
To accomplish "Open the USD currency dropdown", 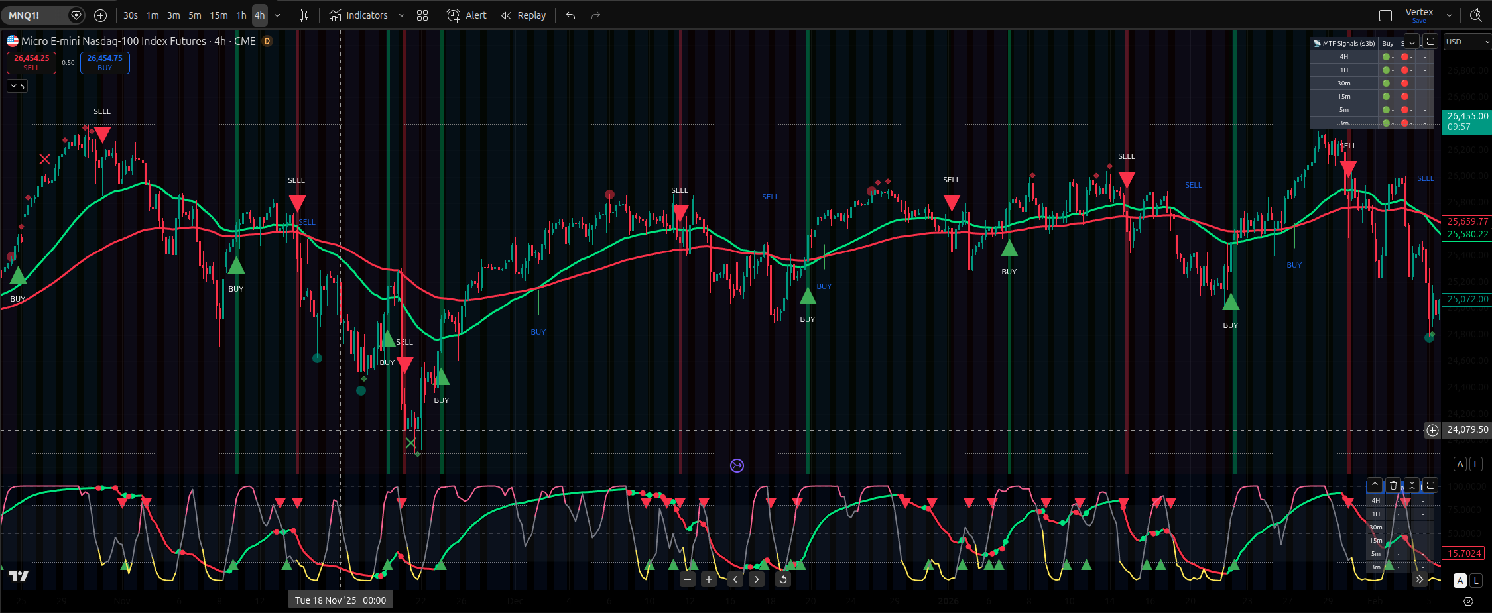I will click(x=1467, y=42).
